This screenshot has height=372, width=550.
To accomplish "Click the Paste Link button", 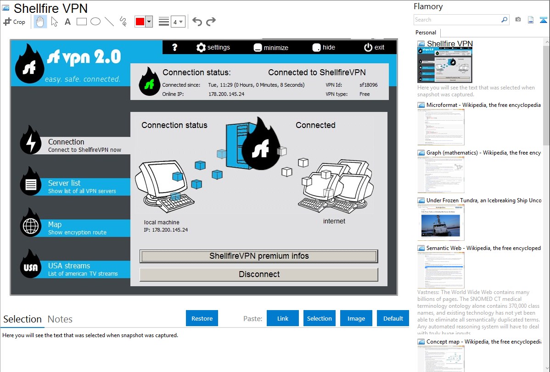I will point(283,318).
